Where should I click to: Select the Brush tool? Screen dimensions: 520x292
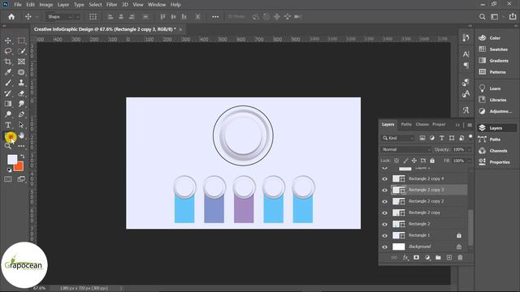[8, 83]
